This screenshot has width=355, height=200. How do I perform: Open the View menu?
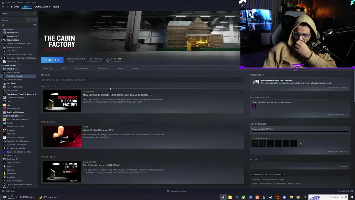tap(14, 2)
